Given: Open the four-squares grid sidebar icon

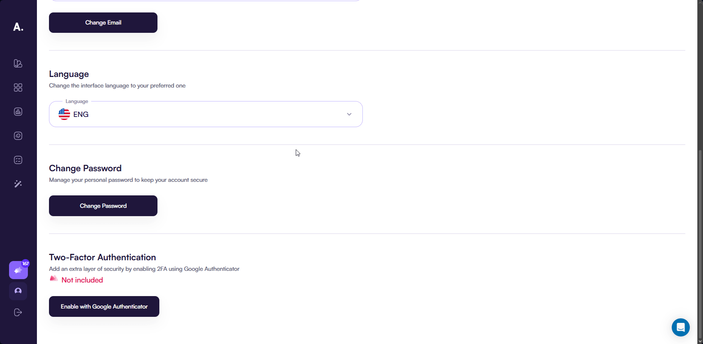Looking at the screenshot, I should click(x=18, y=88).
